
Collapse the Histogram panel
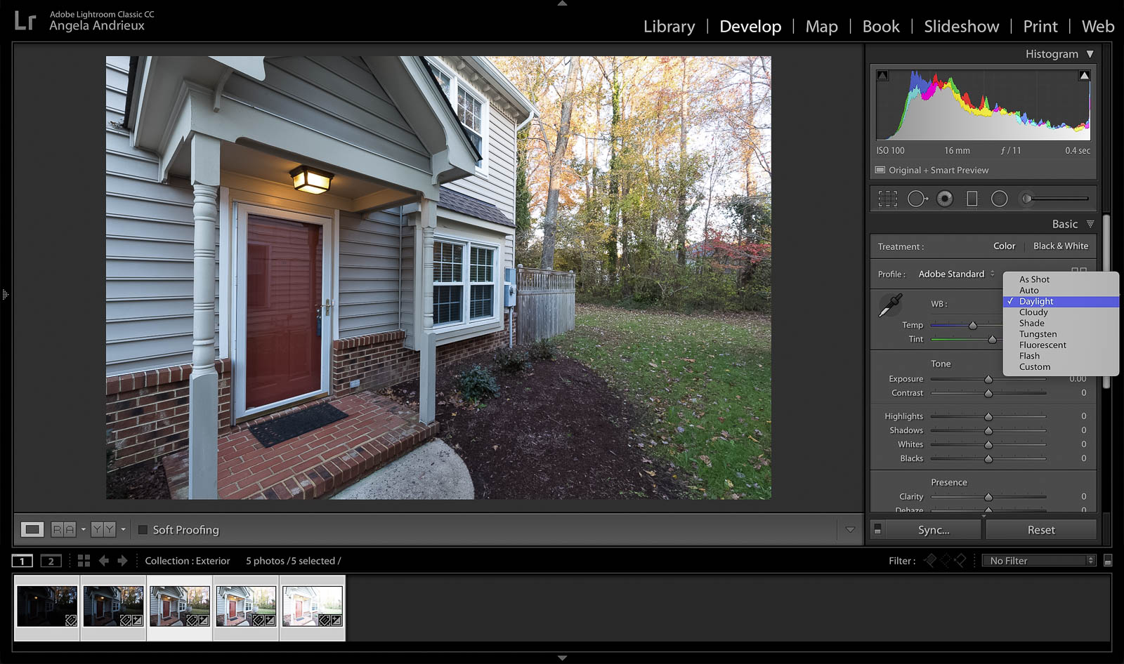point(1090,54)
